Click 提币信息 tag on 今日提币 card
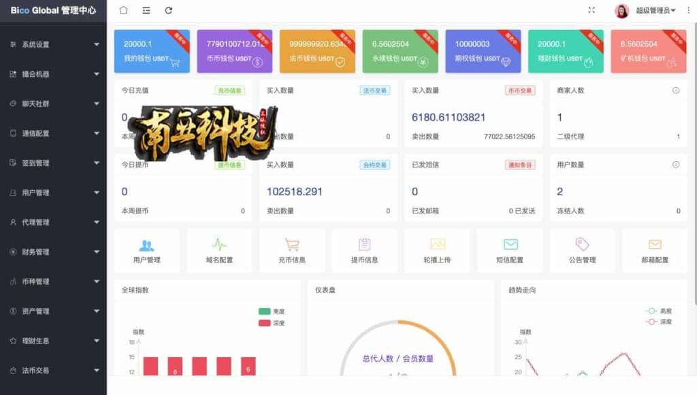 (229, 165)
